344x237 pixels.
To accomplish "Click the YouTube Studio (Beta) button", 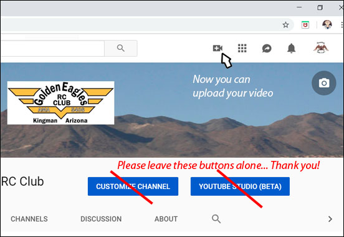I will point(240,186).
